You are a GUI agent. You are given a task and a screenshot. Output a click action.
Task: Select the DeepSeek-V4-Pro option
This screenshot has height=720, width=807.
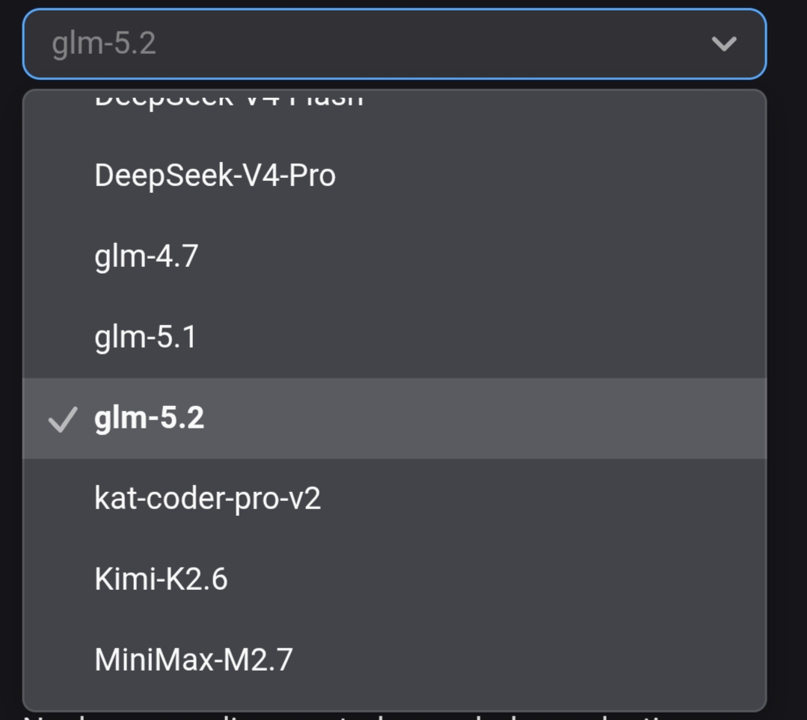pyautogui.click(x=395, y=176)
